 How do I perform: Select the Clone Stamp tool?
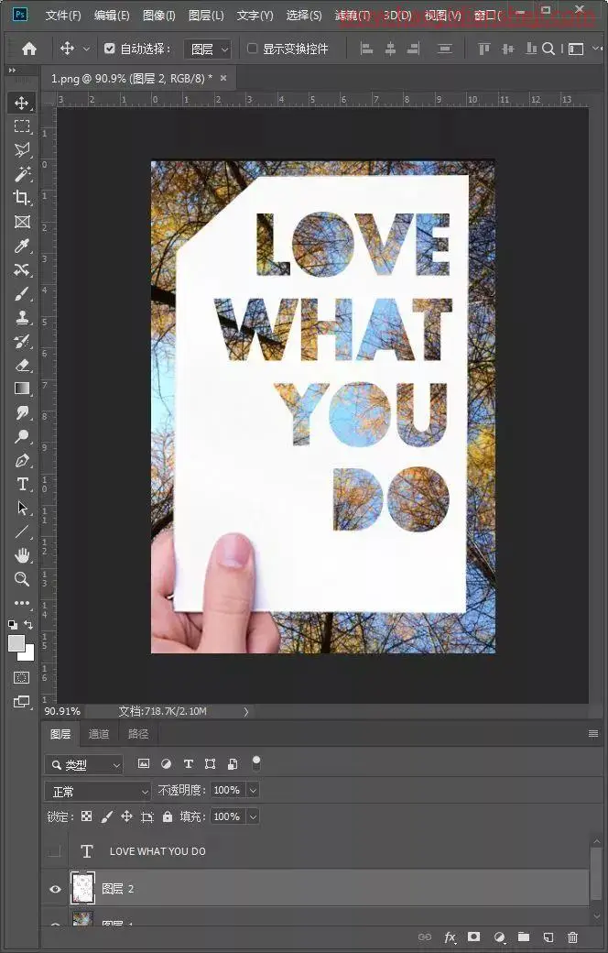tap(22, 318)
